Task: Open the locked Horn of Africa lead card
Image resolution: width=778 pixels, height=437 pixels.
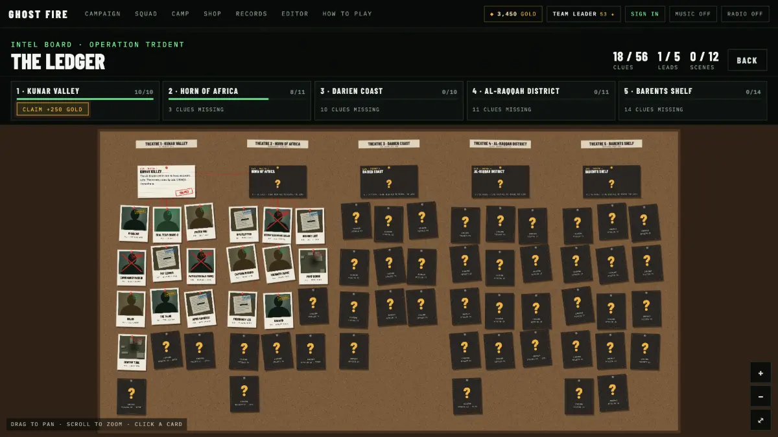Action: [277, 181]
